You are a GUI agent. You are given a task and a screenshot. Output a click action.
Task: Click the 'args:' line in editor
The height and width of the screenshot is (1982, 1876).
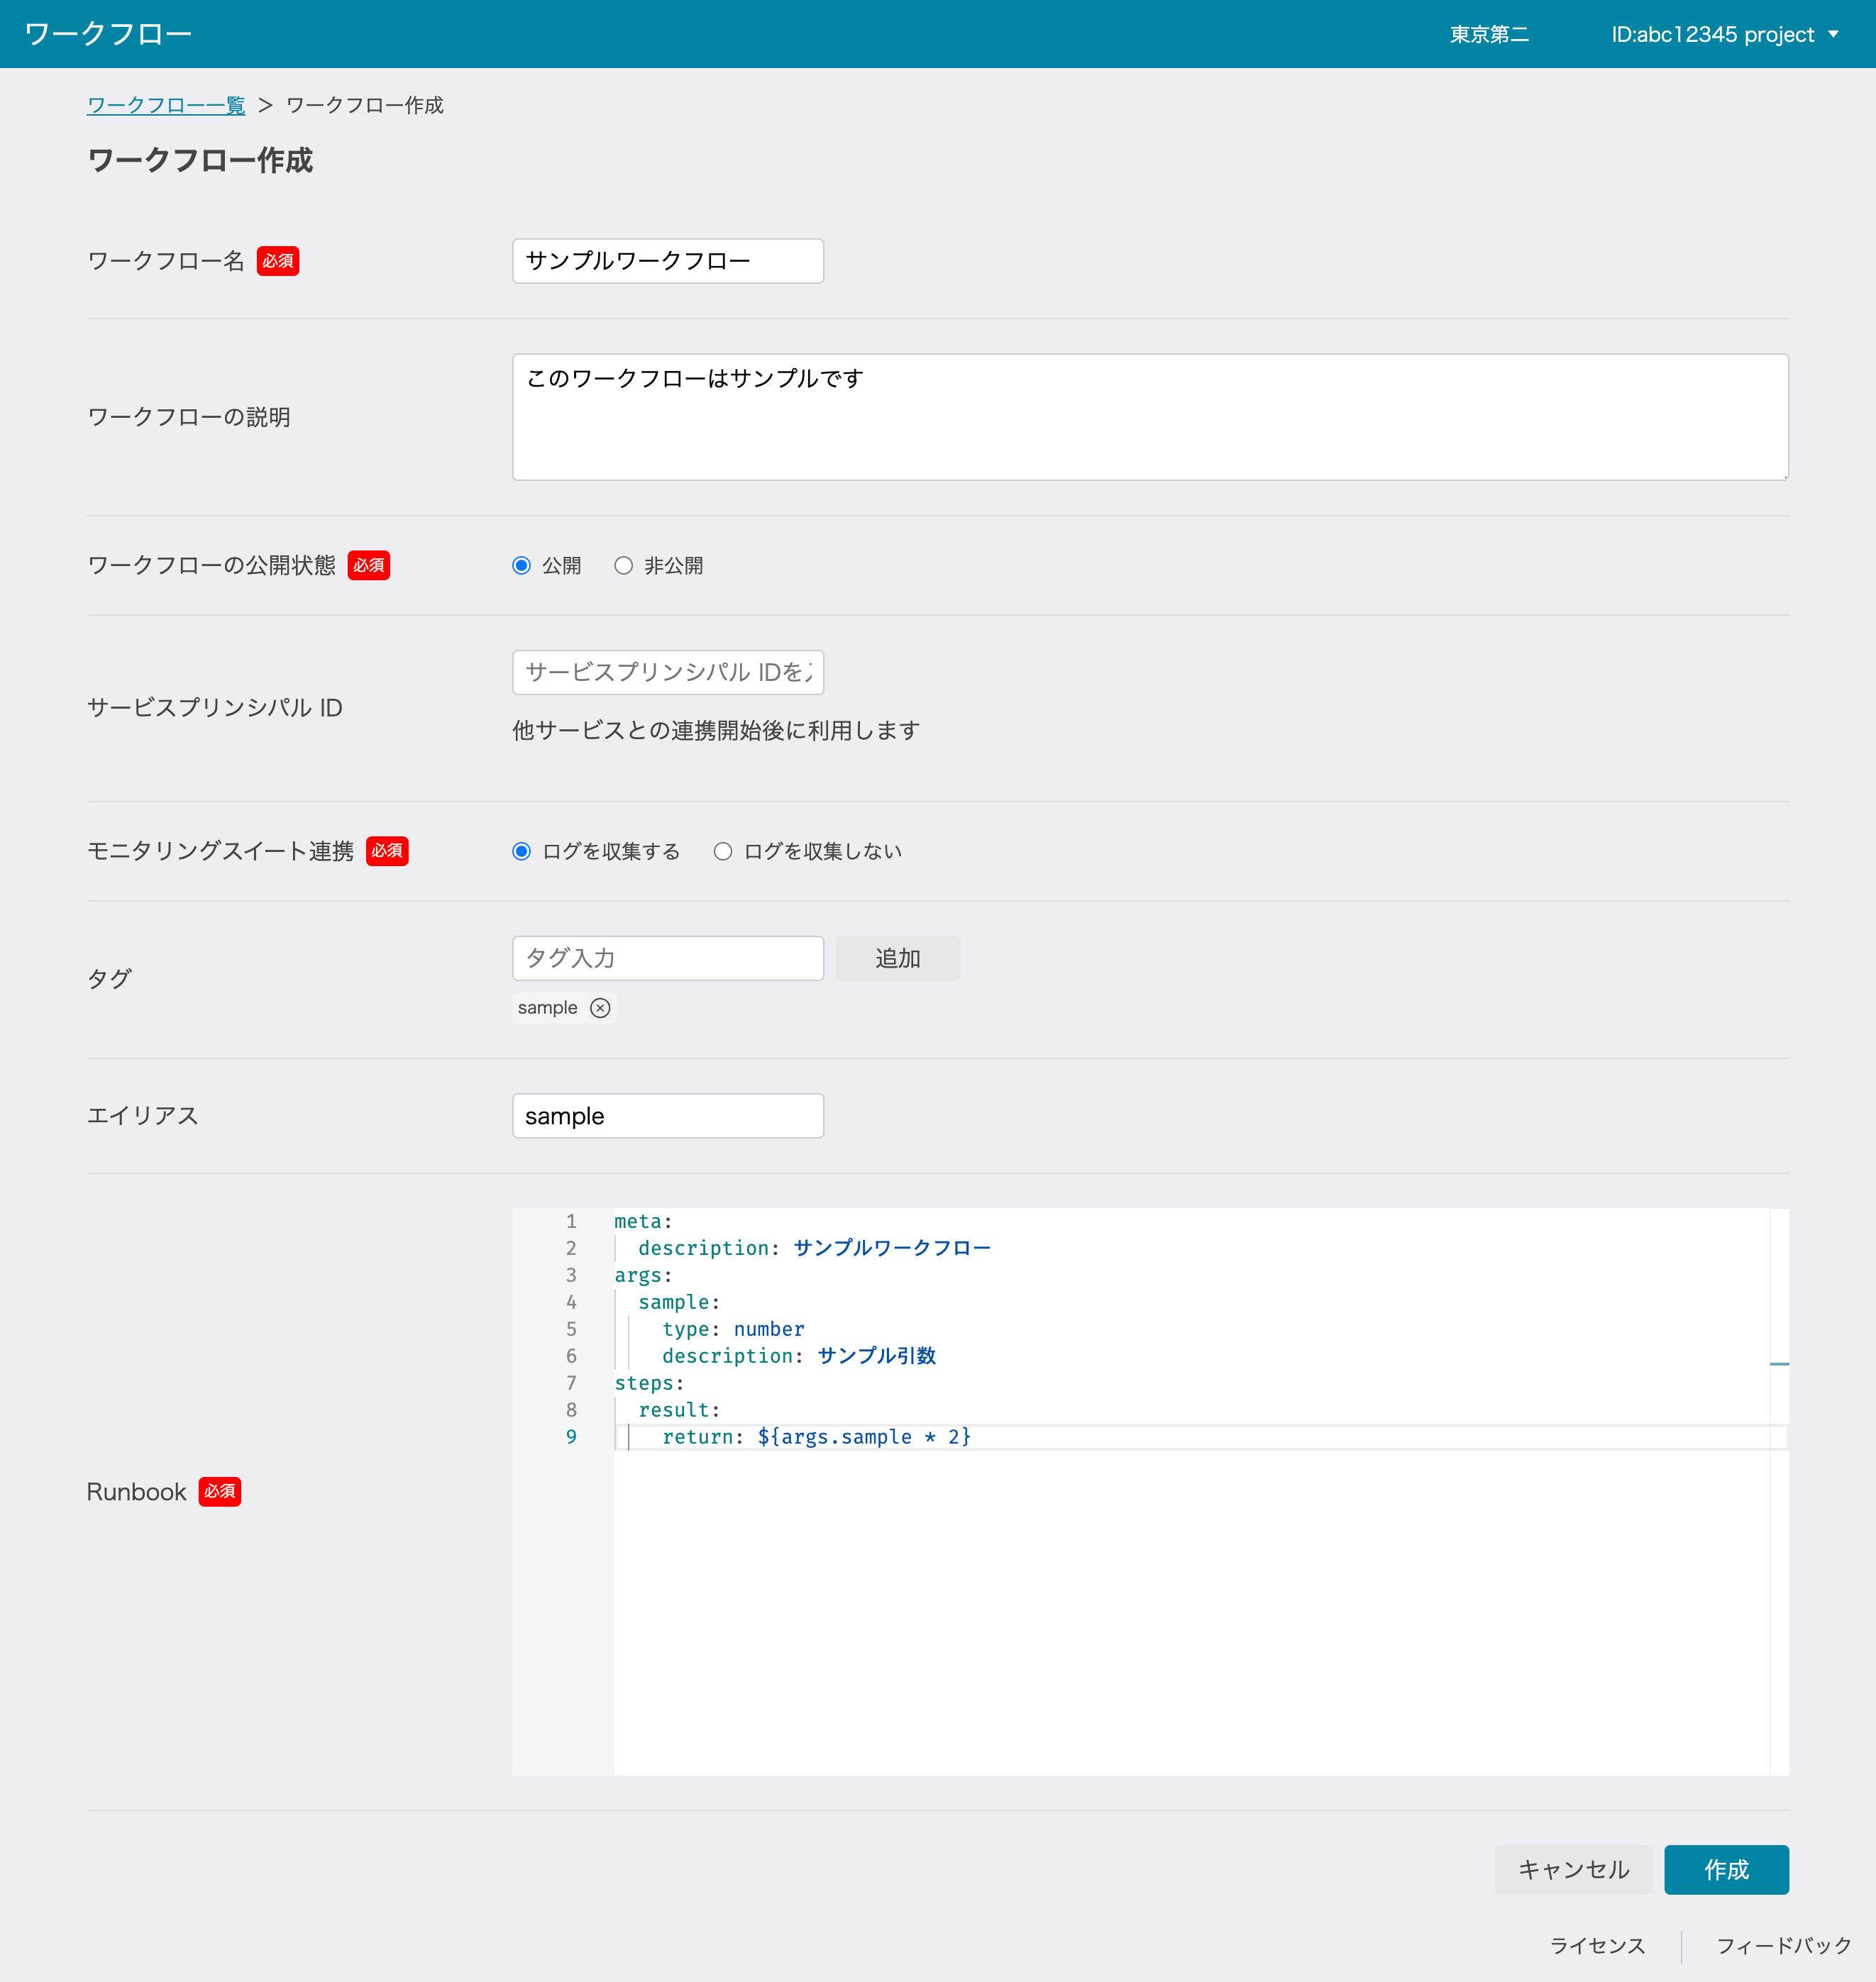[x=643, y=1275]
